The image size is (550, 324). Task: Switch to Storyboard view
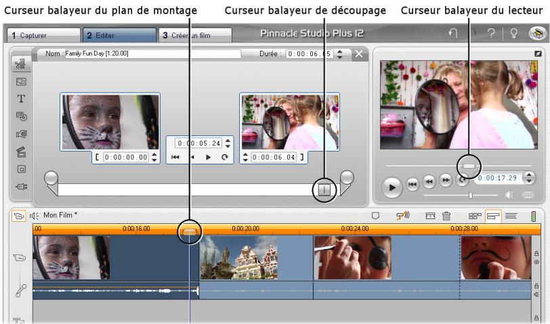tap(475, 216)
